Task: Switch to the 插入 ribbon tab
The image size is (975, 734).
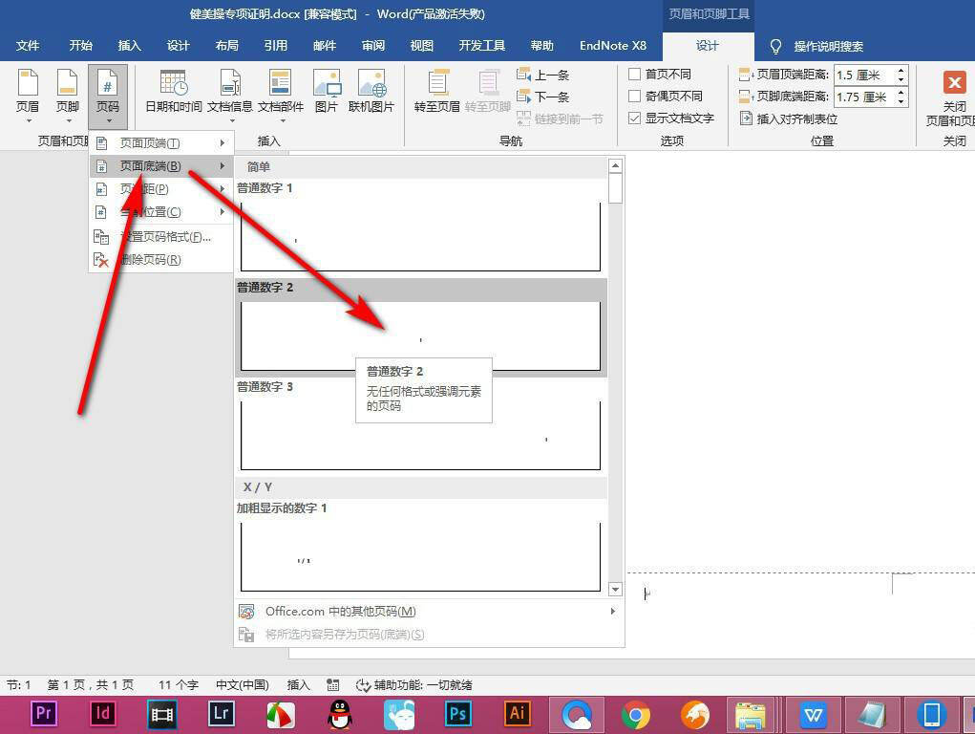Action: point(129,45)
